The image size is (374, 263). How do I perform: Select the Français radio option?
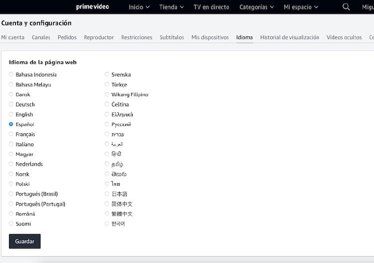(x=11, y=134)
